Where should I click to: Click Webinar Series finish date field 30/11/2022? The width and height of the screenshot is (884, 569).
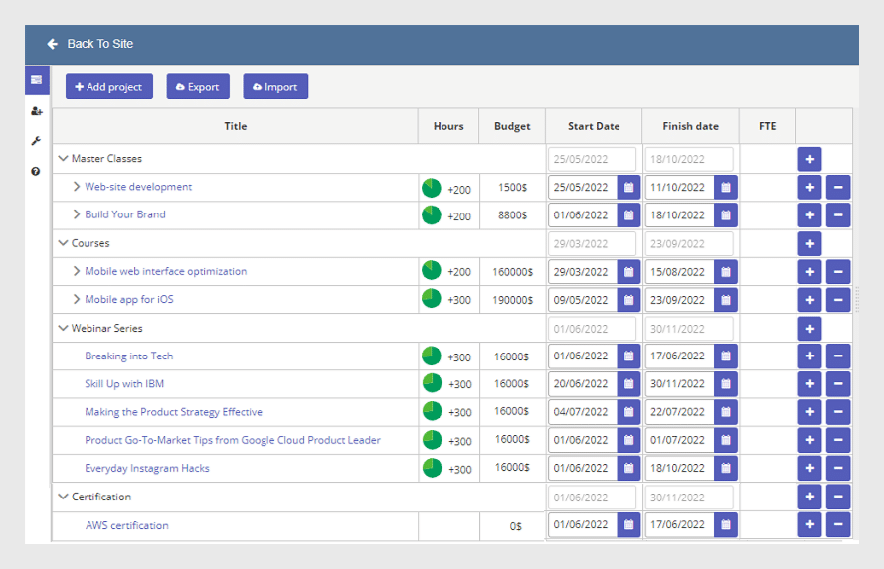(x=689, y=329)
